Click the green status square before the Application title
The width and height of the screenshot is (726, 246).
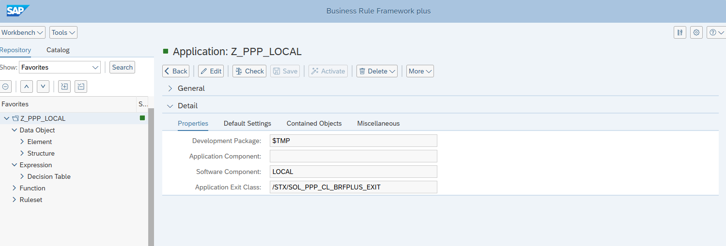[x=166, y=51]
